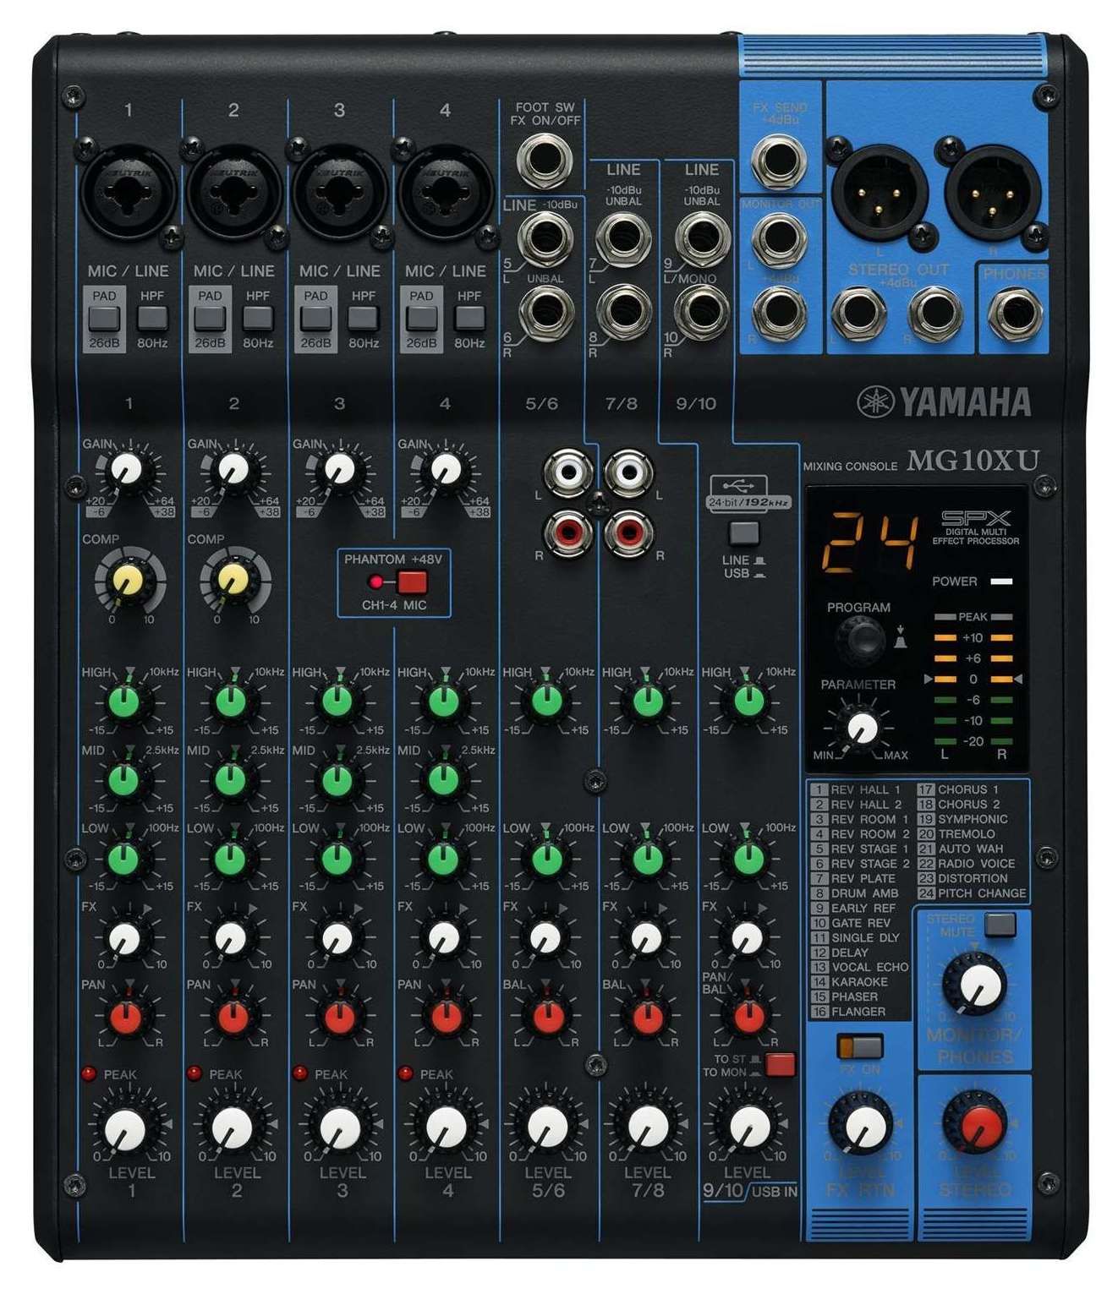1118x1294 pixels.
Task: Click the channel 9/10 LEVEL knob
Action: [749, 1127]
